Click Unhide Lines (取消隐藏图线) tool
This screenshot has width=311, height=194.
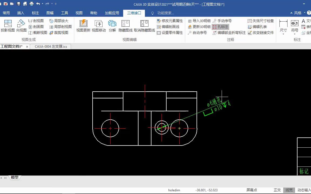click(x=144, y=26)
